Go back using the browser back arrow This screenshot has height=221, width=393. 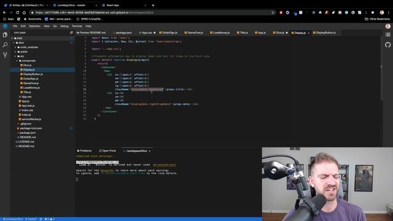[x=4, y=12]
